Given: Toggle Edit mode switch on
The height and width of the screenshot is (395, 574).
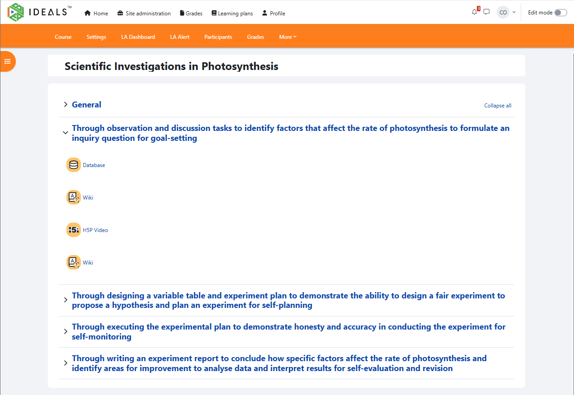Looking at the screenshot, I should click(560, 13).
